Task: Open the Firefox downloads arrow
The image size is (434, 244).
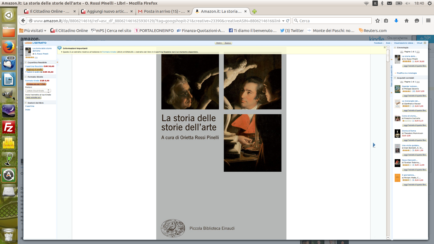Action: point(396,21)
